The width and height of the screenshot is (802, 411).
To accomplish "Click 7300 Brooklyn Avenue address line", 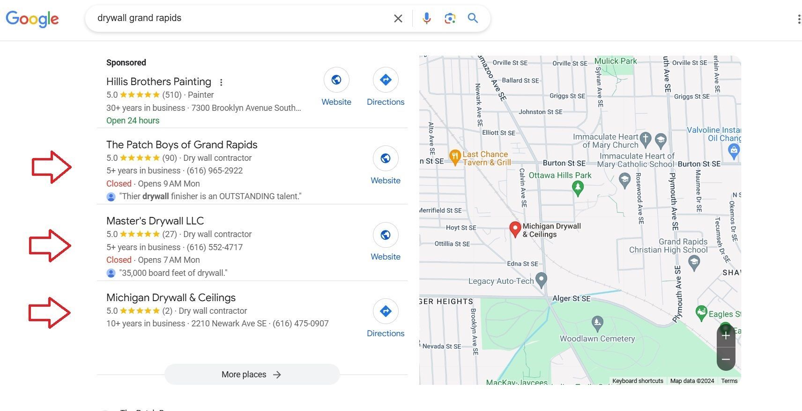I will (x=246, y=108).
